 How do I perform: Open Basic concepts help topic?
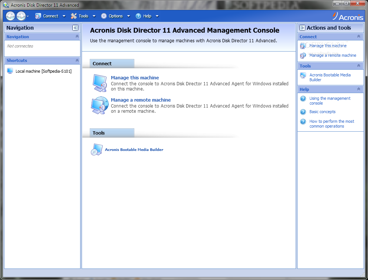coord(322,112)
